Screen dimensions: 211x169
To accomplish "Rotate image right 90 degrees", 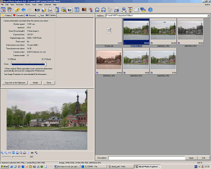I will [103, 10].
